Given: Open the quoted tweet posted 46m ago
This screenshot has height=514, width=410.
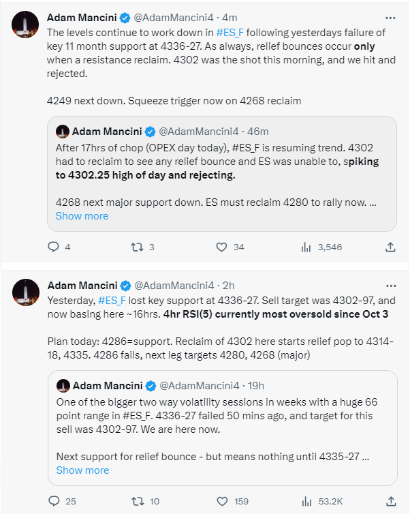Looking at the screenshot, I should (222, 174).
